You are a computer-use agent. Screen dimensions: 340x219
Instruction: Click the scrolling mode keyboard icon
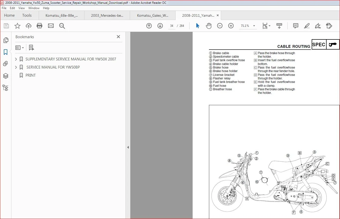(279, 26)
